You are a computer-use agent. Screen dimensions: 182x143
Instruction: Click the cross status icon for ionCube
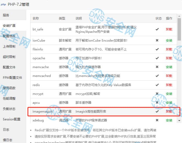[157, 40]
